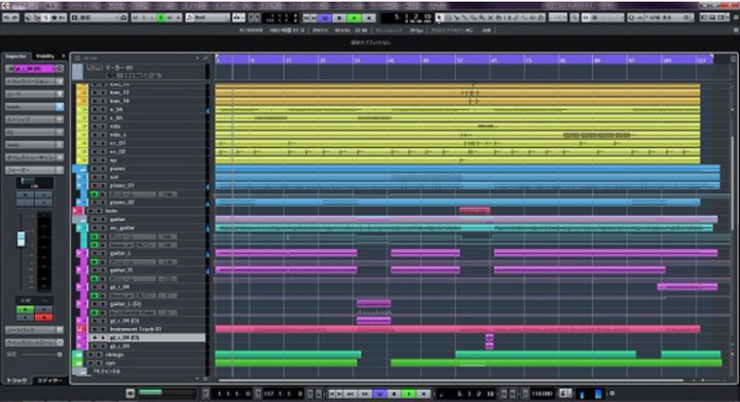Toggle the green Read button in the inspector fader
The height and width of the screenshot is (402, 740).
[x=25, y=310]
